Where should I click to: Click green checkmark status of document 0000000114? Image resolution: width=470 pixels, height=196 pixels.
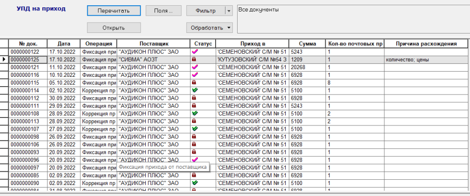(195, 90)
